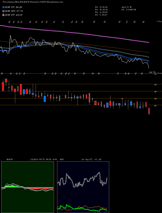This screenshot has width=162, height=213.
Task: Click the 38 price axis label
Action: coord(155,99)
